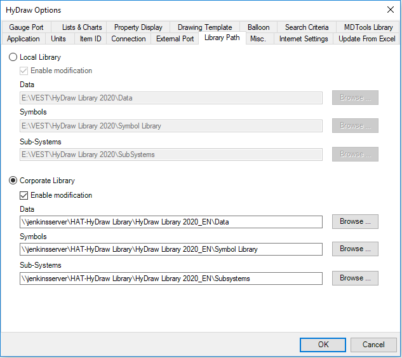The width and height of the screenshot is (402, 358).
Task: Click Browse next to Local Library Data
Action: click(355, 97)
